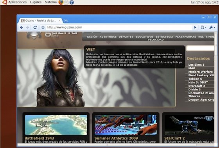Select the Guznu - Revista de ju... tab
The image size is (219, 148).
[41, 21]
